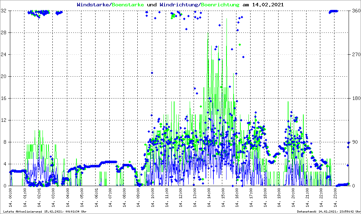
Task: Click the blue 'Windrichtung' title word
Action: pyautogui.click(x=179, y=5)
